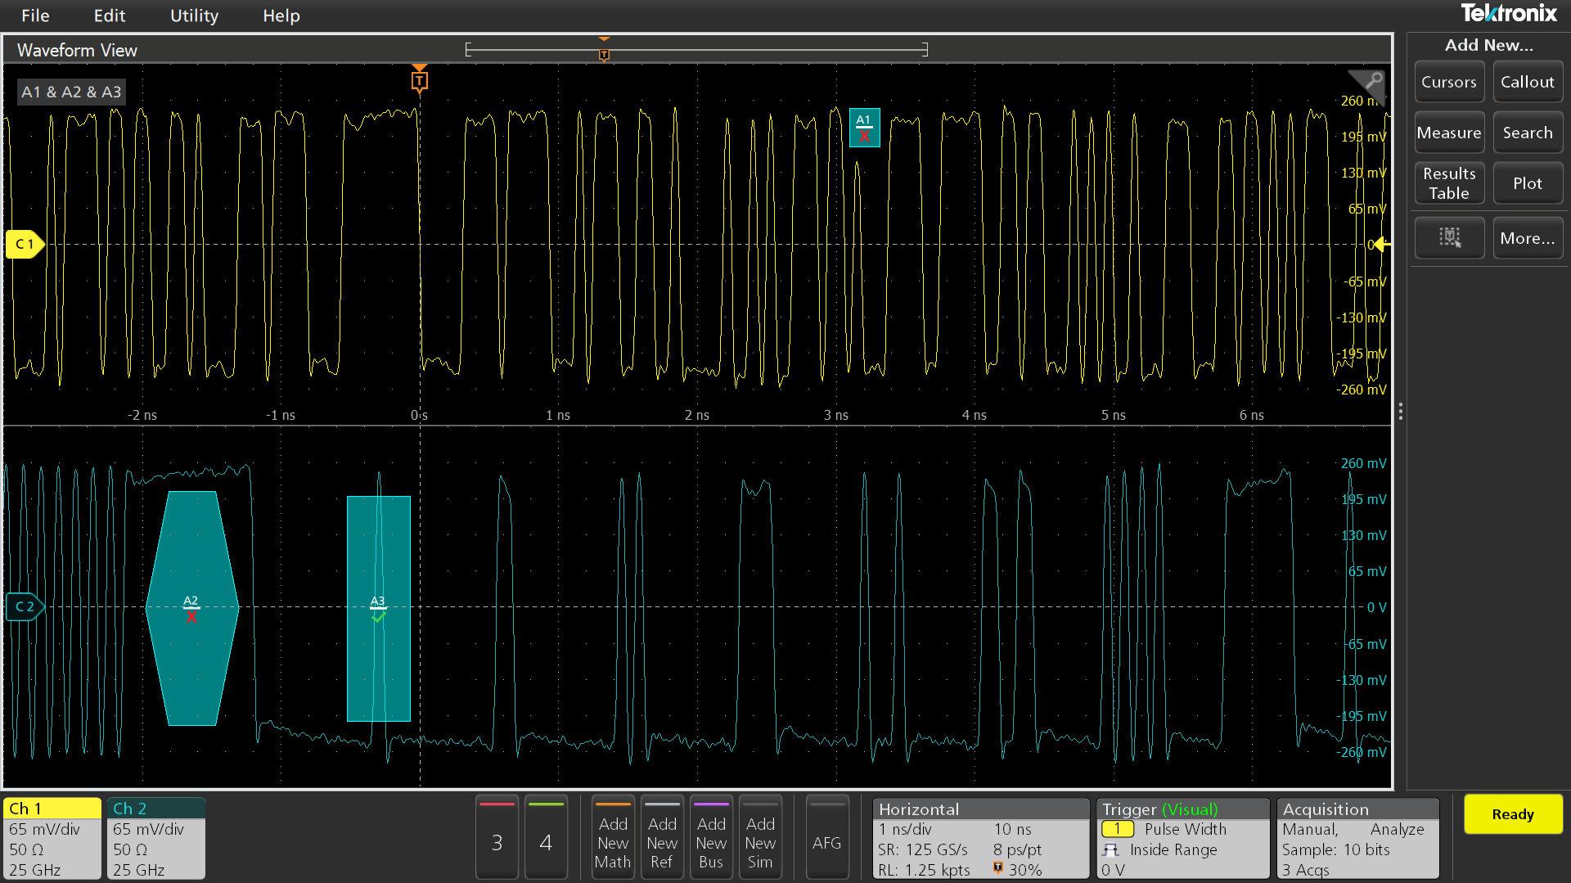
Task: Open the Ch 1 settings badge
Action: tap(52, 838)
